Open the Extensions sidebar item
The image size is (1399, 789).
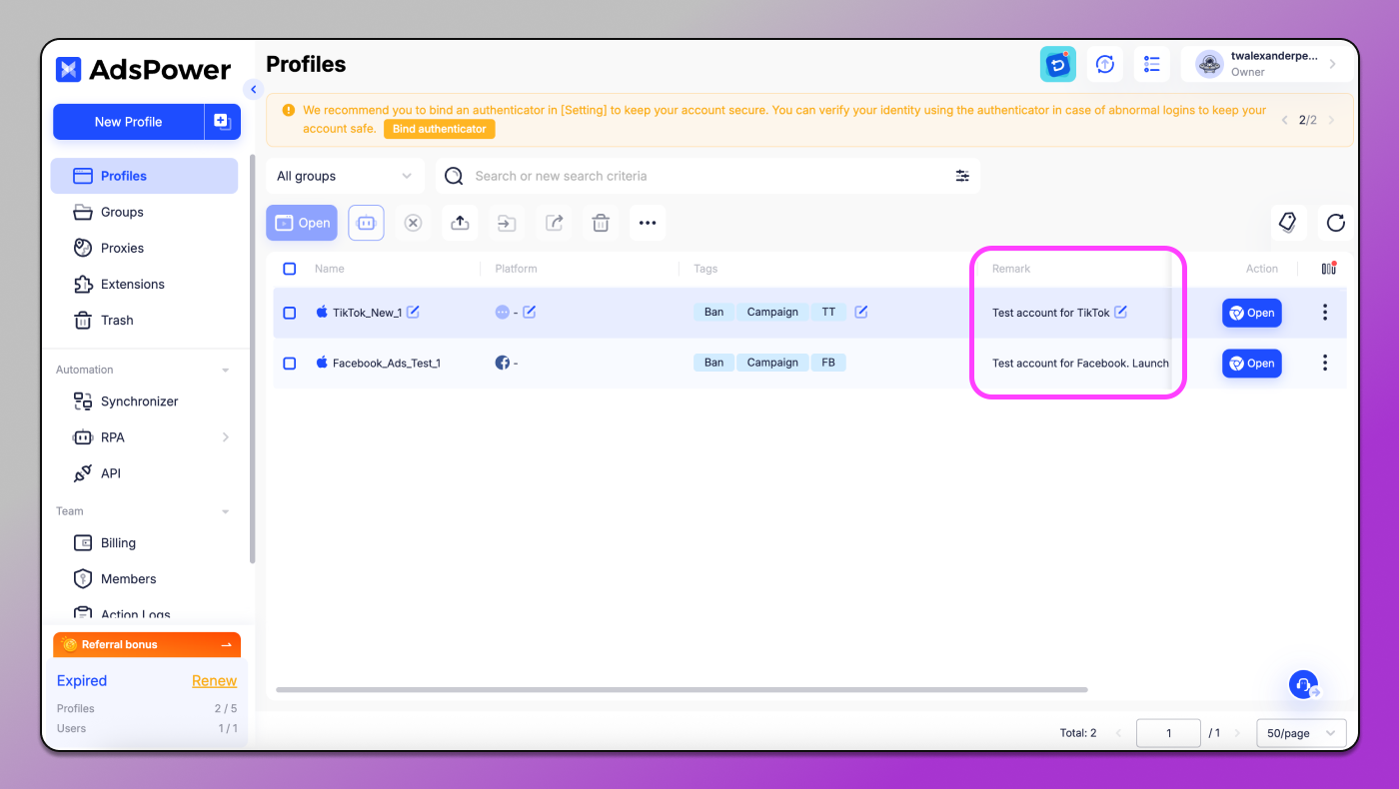132,284
